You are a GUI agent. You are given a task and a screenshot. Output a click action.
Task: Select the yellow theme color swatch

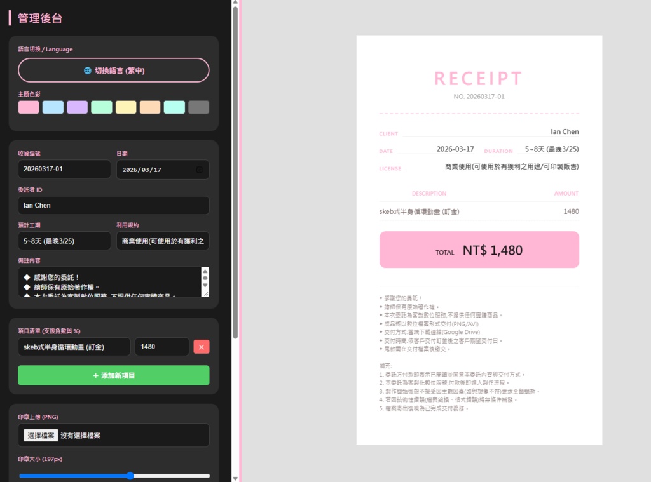(126, 107)
